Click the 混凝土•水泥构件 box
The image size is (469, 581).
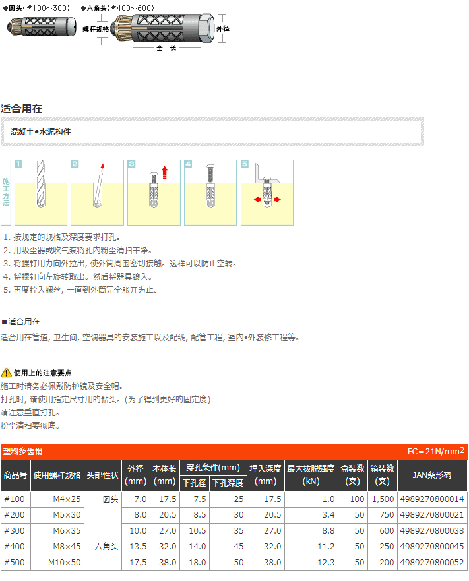(x=212, y=132)
